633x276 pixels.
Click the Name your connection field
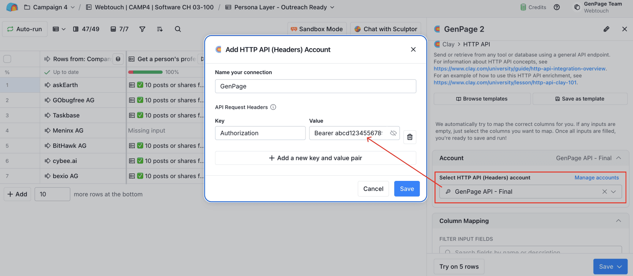(x=315, y=86)
